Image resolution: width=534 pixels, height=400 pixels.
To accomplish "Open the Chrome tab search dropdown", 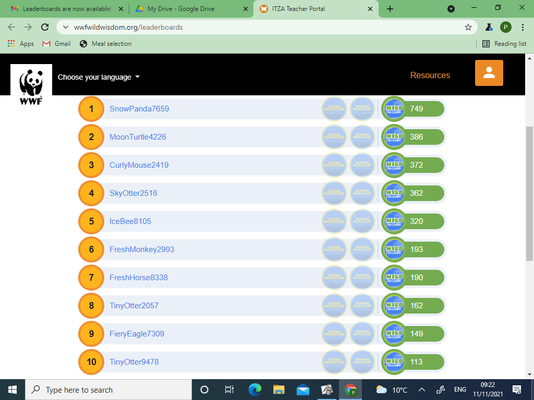I will pyautogui.click(x=451, y=9).
